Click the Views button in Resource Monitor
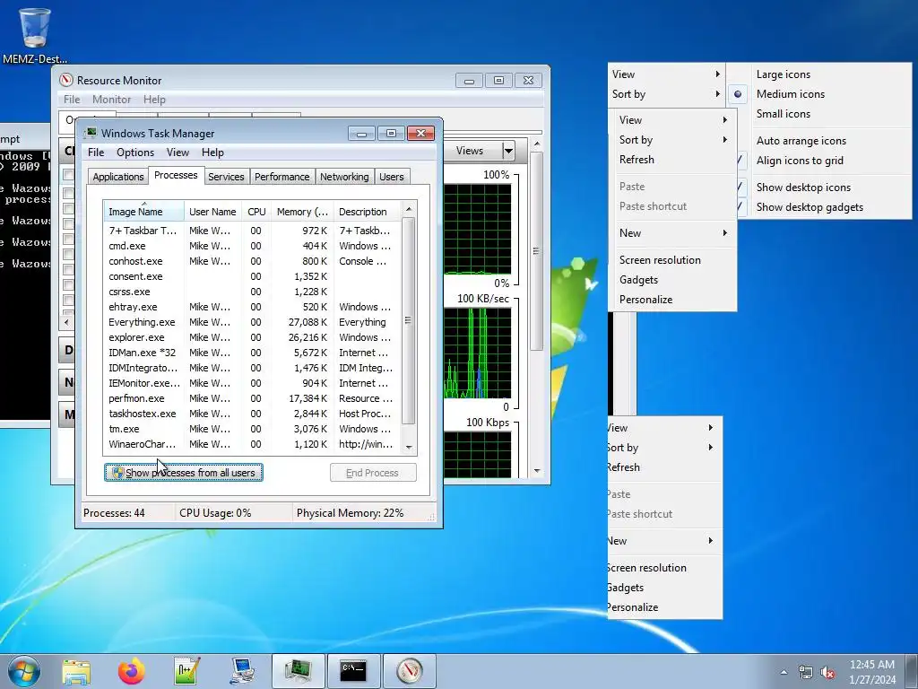Viewport: 918px width, 689px height. pyautogui.click(x=470, y=151)
